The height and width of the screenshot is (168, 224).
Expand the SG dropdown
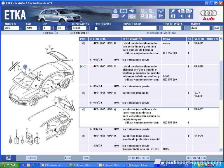pyautogui.click(x=66, y=28)
